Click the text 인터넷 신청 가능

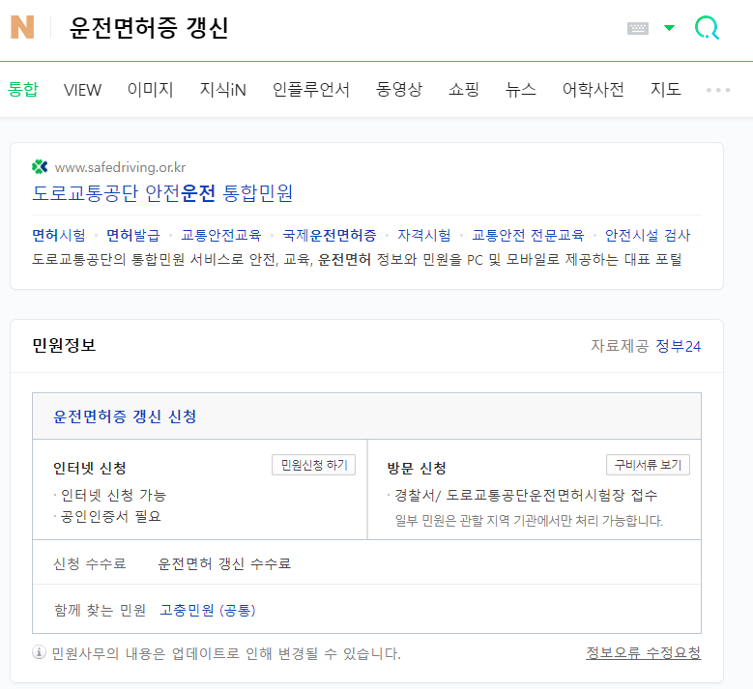pyautogui.click(x=113, y=495)
